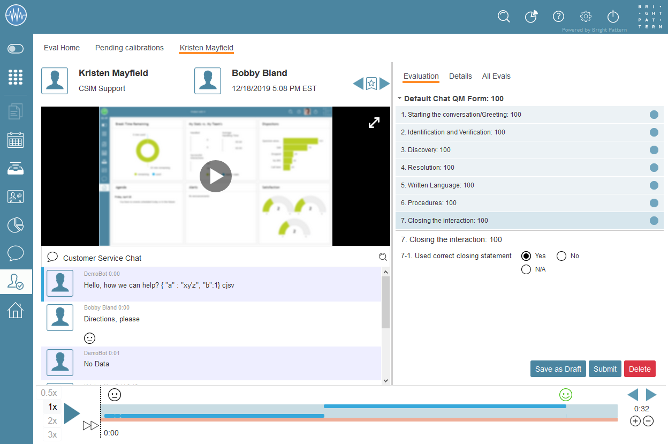
Task: Open the pie chart reports icon in the top bar
Action: click(531, 17)
